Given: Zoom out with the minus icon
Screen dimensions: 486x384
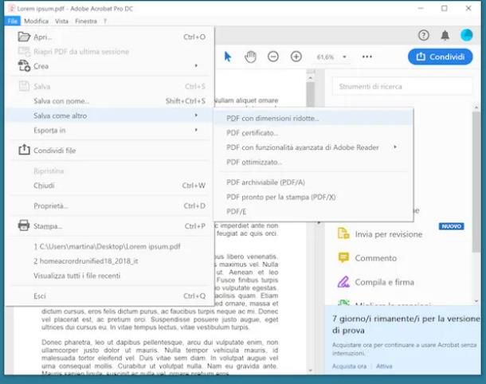Looking at the screenshot, I should 273,57.
